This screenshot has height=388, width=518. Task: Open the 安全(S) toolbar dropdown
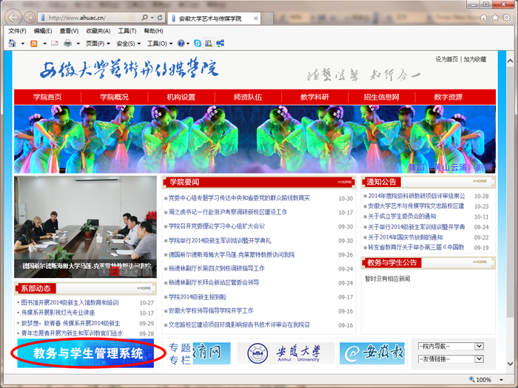[x=127, y=44]
